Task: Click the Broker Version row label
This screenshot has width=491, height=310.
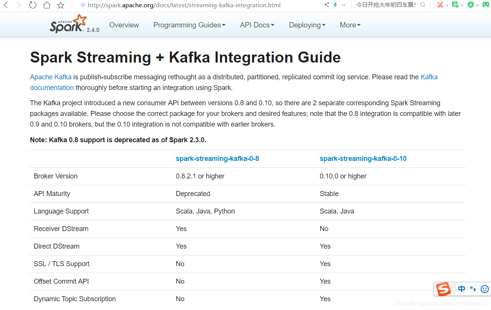Action: pos(56,176)
